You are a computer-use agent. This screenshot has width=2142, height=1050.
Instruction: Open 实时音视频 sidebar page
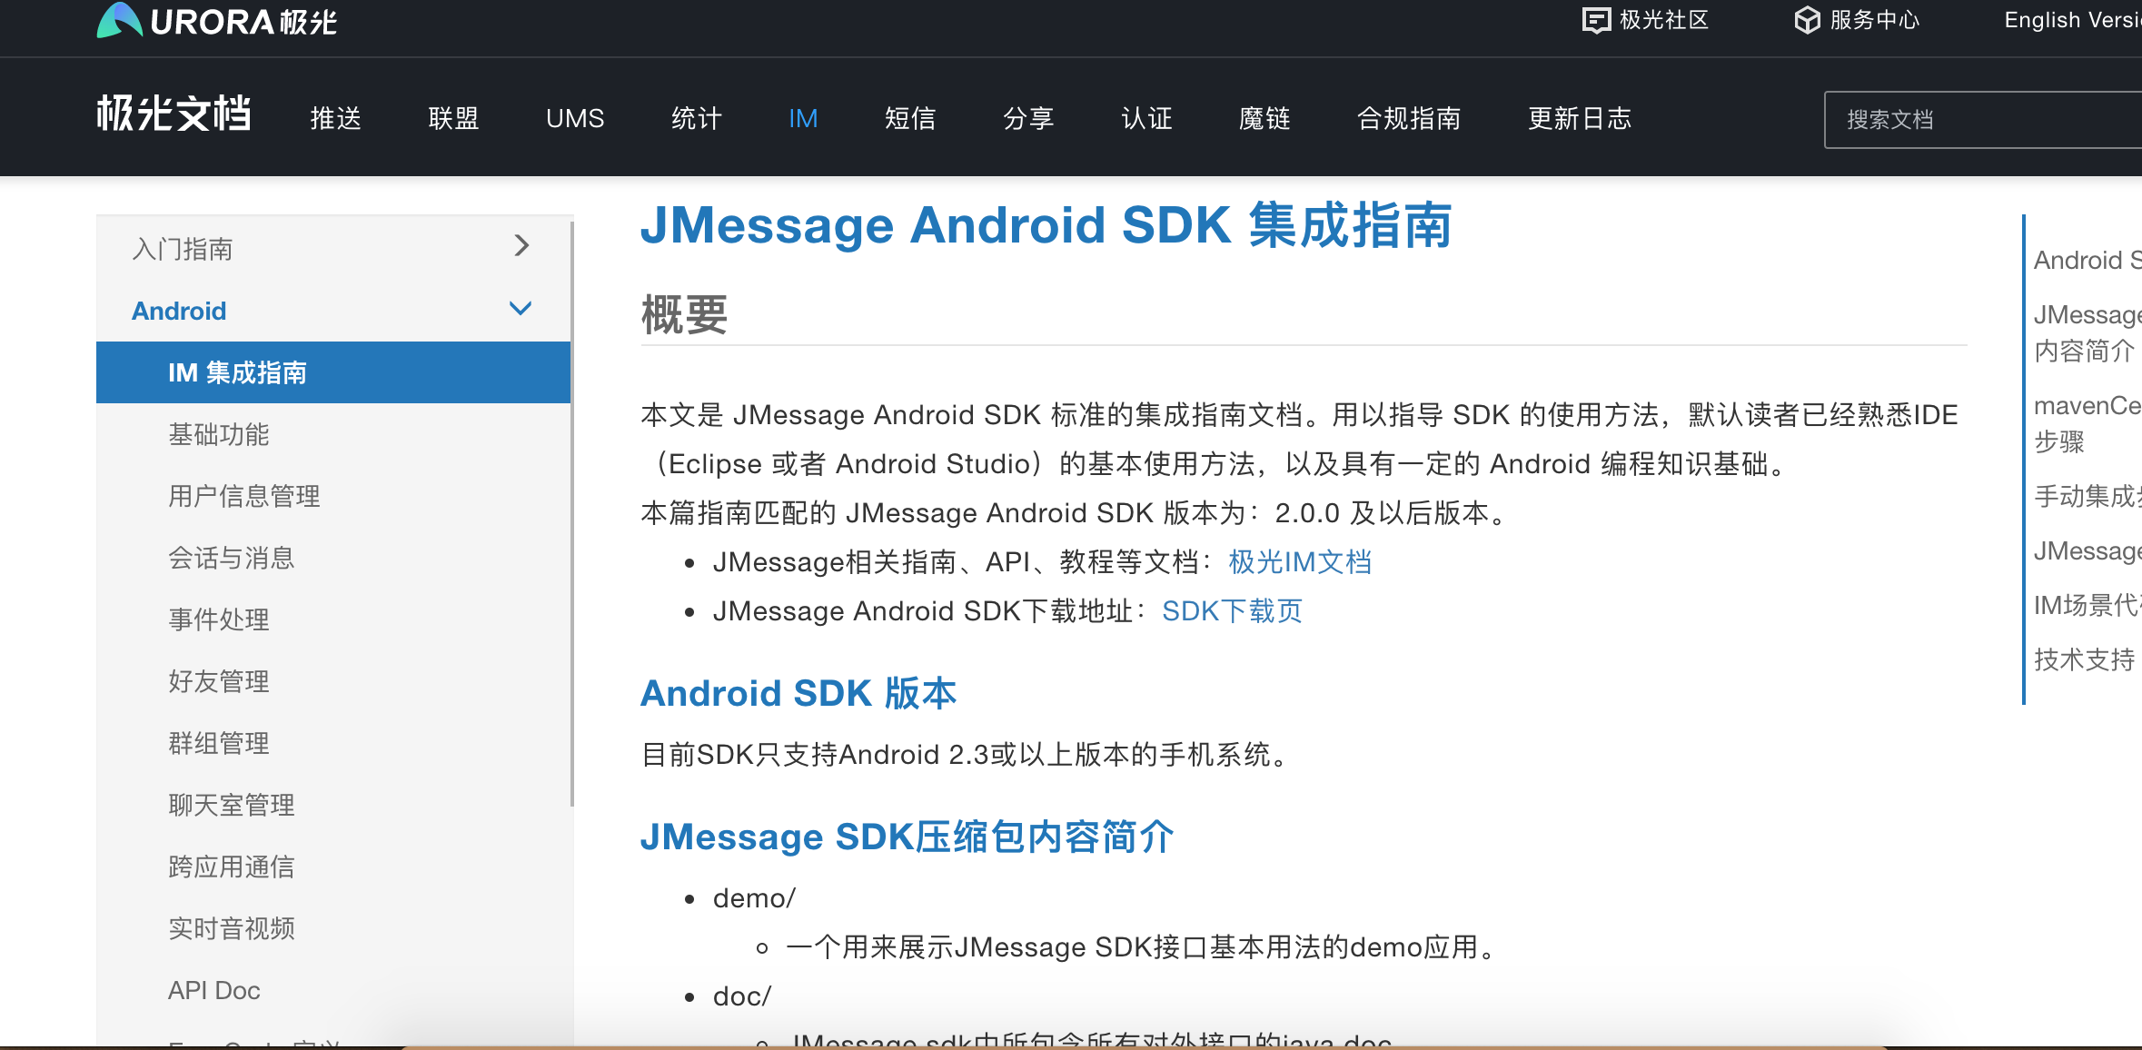232,928
